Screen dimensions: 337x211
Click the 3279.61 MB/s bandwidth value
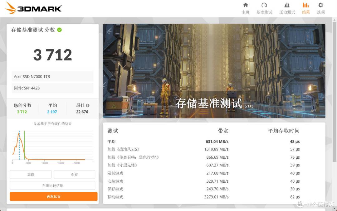click(x=217, y=197)
